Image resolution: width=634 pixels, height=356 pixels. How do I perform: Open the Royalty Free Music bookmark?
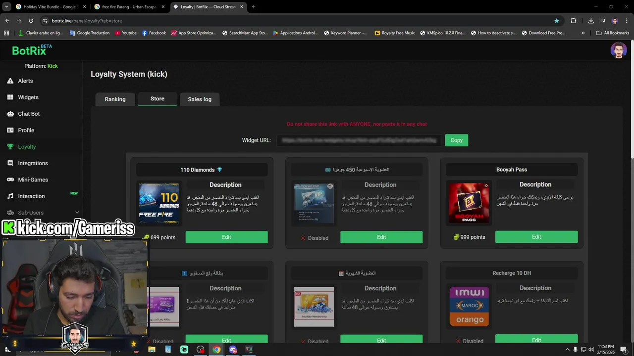[395, 33]
